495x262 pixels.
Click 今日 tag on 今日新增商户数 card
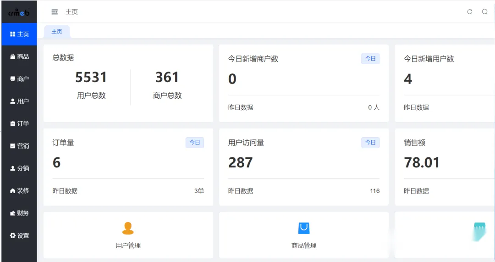[370, 58]
